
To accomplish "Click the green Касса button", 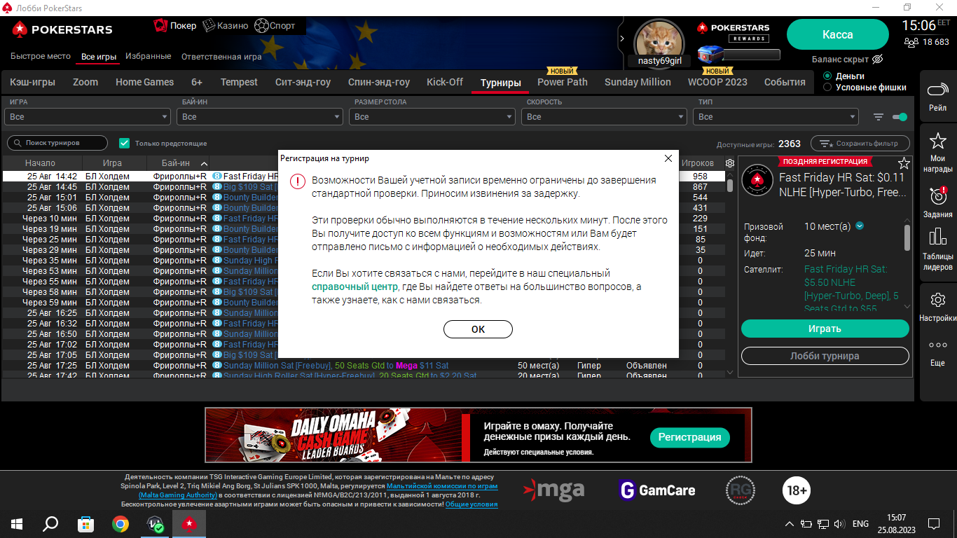I will [x=838, y=34].
